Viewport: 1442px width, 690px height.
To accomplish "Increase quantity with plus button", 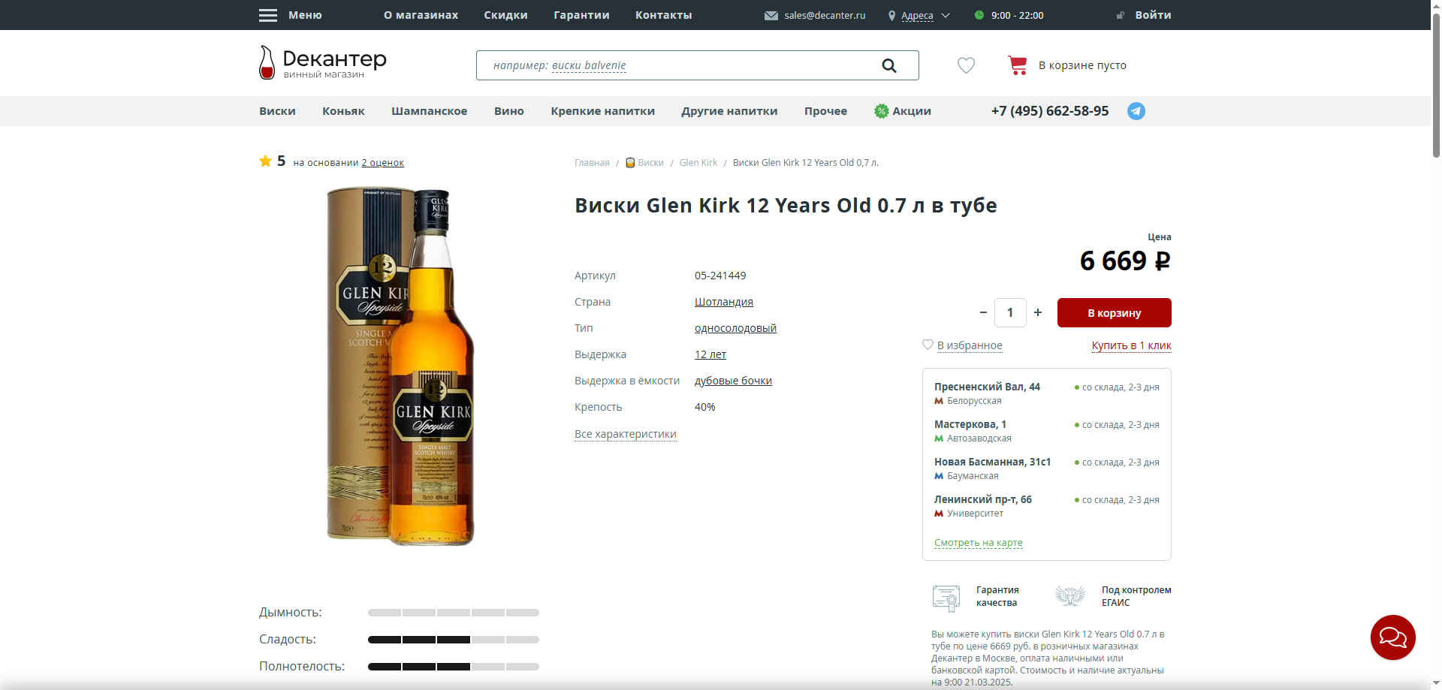I will tap(1038, 312).
